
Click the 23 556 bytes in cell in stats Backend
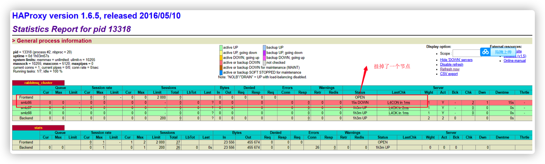click(224, 147)
